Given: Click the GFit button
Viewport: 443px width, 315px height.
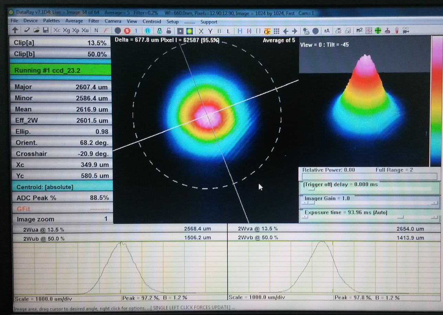Looking at the screenshot, I should click(x=63, y=209).
